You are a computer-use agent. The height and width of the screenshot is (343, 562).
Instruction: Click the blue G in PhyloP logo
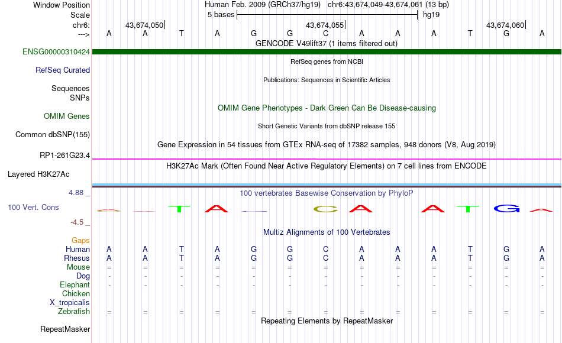point(506,208)
